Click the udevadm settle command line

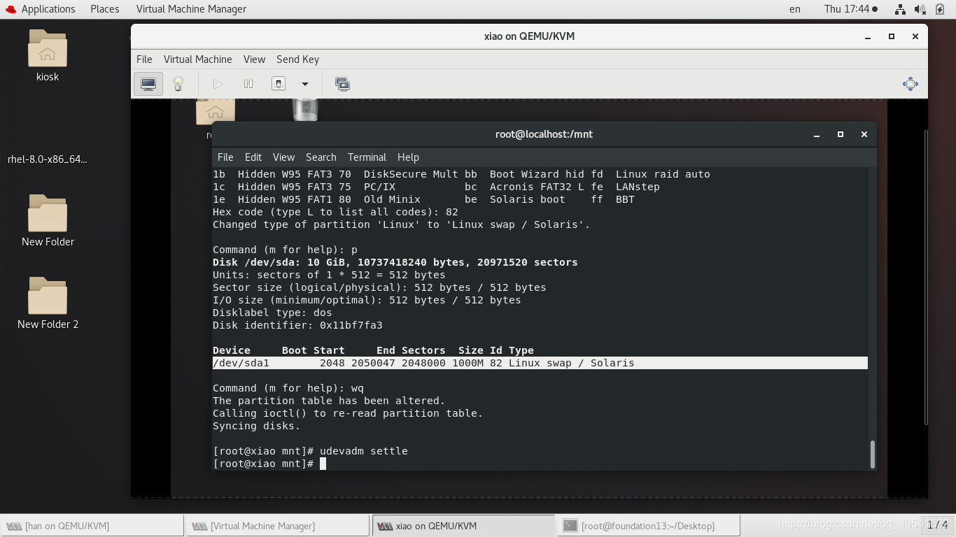click(x=310, y=451)
